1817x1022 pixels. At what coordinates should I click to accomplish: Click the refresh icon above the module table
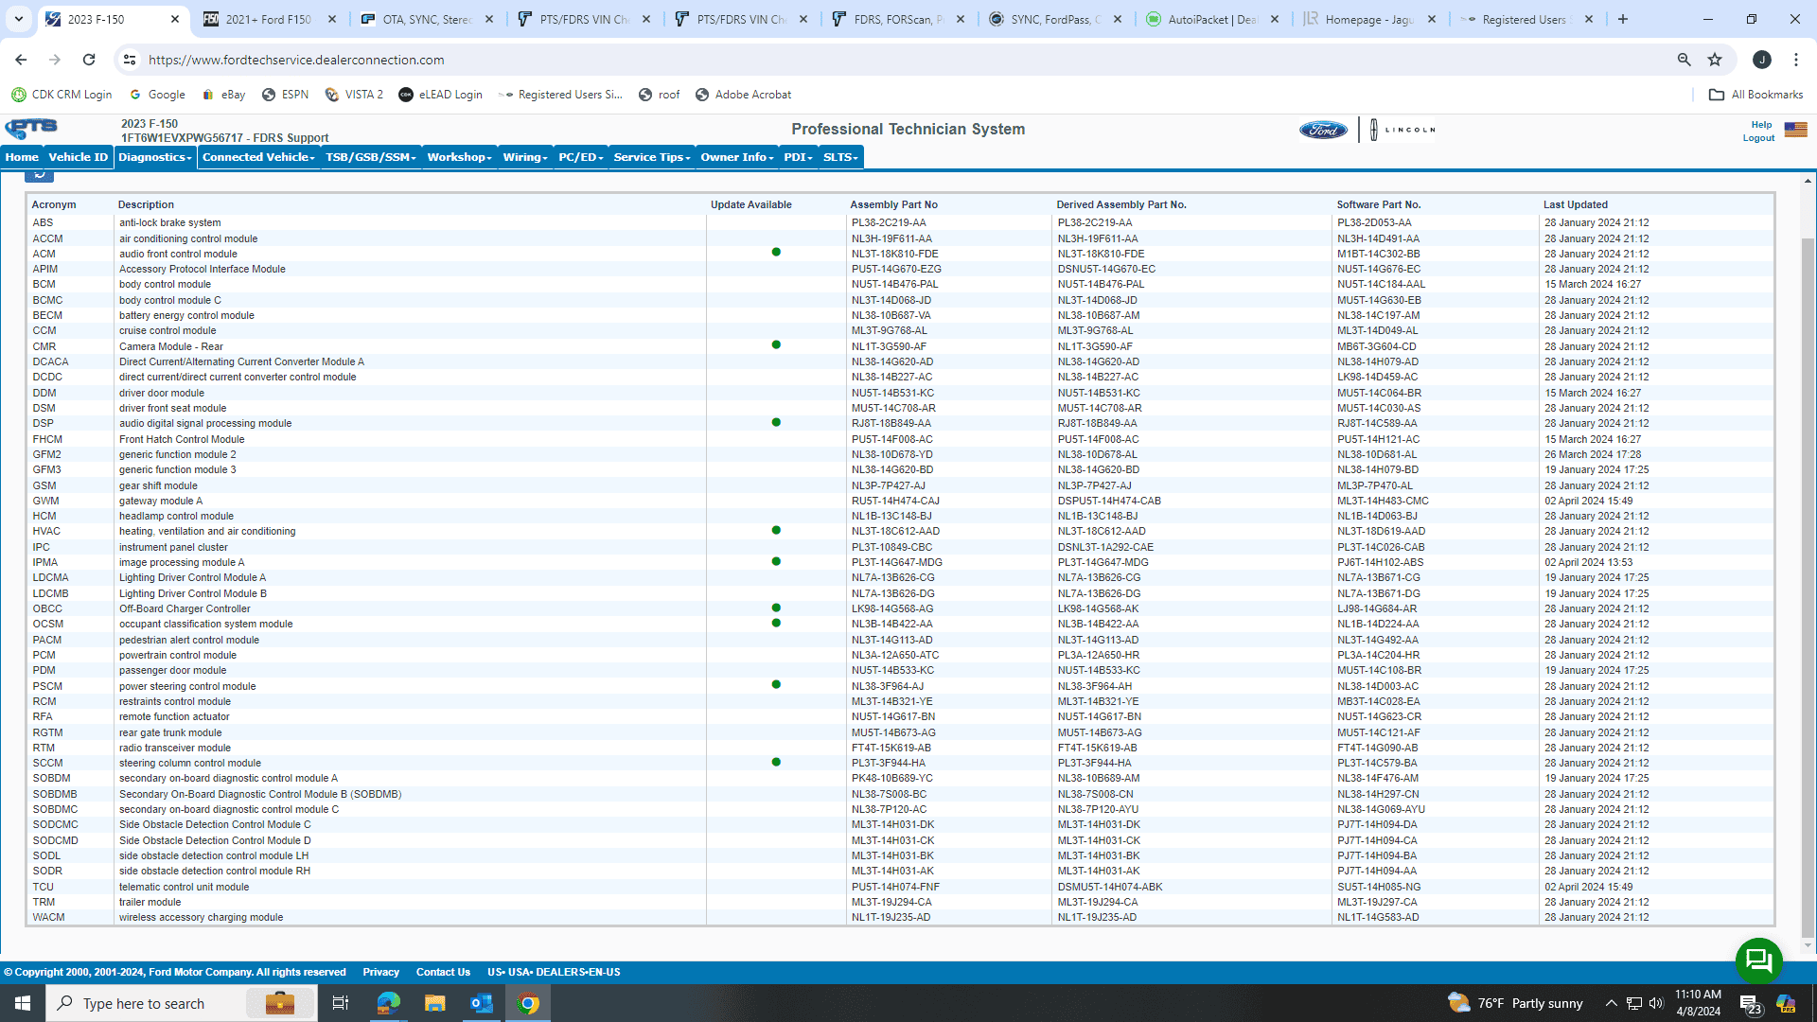pyautogui.click(x=39, y=174)
